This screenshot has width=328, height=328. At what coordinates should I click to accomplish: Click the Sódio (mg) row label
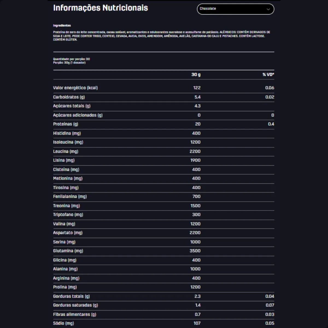click(63, 323)
